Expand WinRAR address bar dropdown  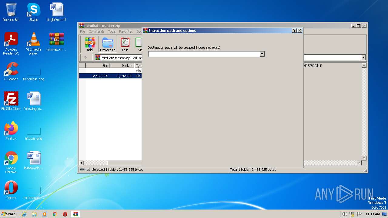point(363,58)
